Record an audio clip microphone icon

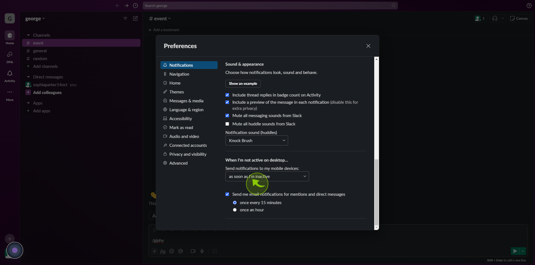tap(202, 251)
